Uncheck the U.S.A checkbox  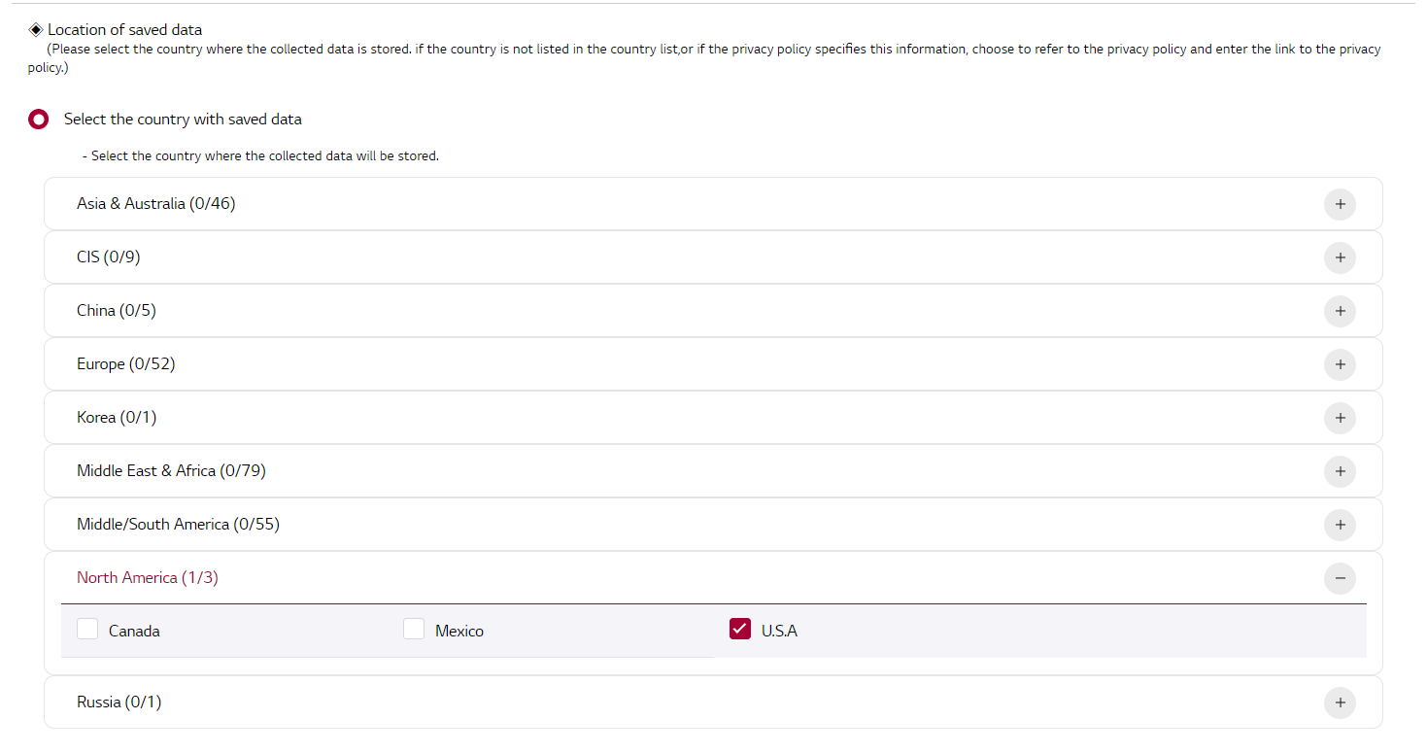coord(740,630)
